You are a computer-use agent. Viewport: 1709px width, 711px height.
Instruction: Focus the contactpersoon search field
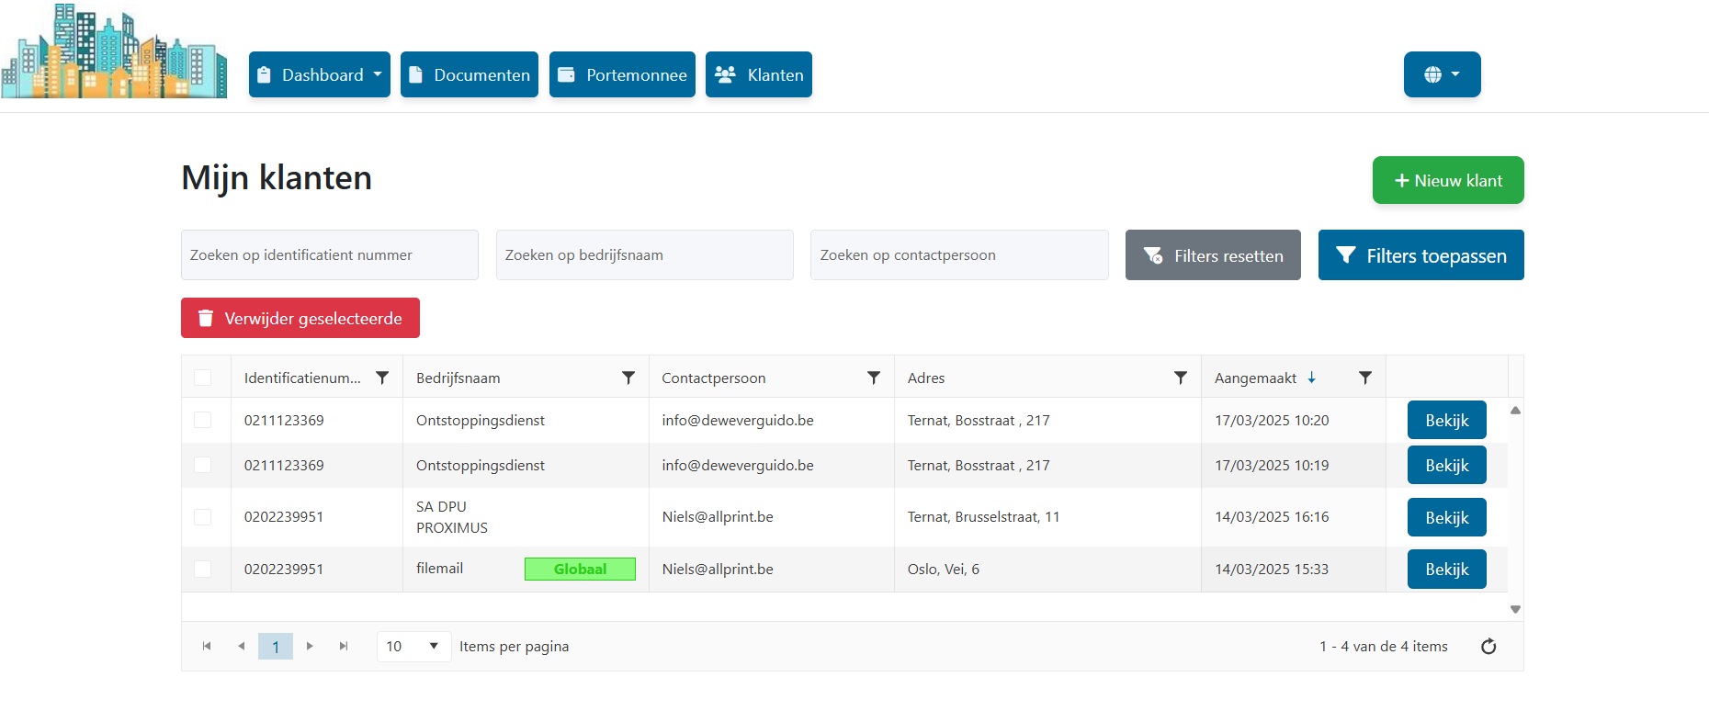pyautogui.click(x=959, y=254)
